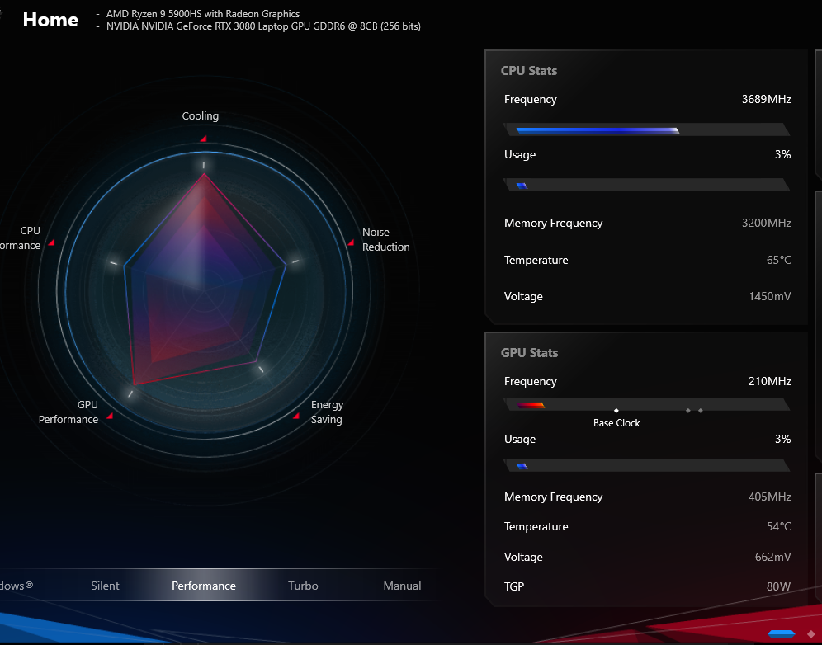Screen dimensions: 822x645
Task: Choose the Manual operating mode
Action: coord(402,586)
